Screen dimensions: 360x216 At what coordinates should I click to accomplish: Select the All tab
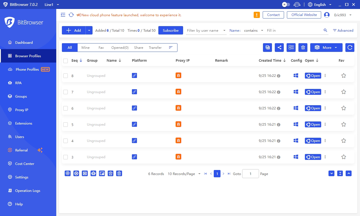pos(70,48)
